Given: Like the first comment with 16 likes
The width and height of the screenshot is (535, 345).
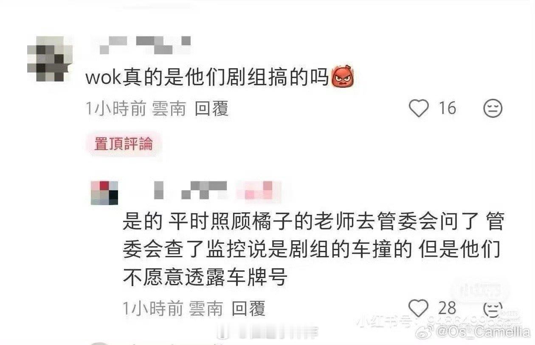Looking at the screenshot, I should tap(419, 109).
